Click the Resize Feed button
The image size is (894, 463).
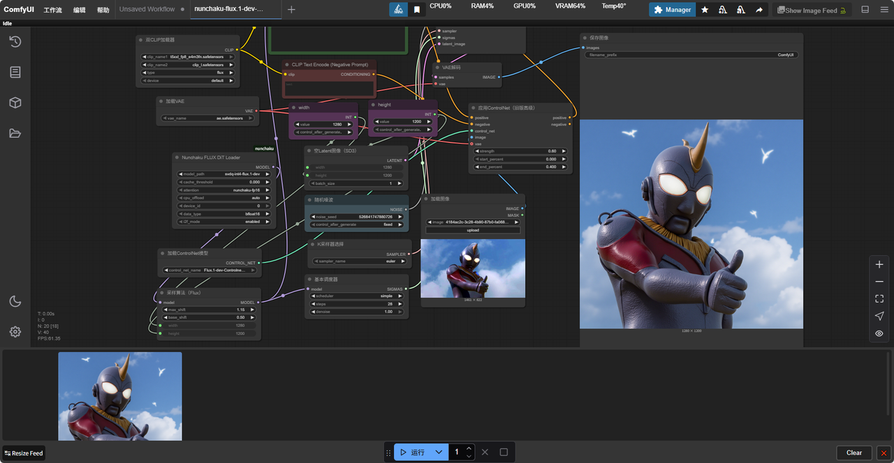pyautogui.click(x=23, y=453)
